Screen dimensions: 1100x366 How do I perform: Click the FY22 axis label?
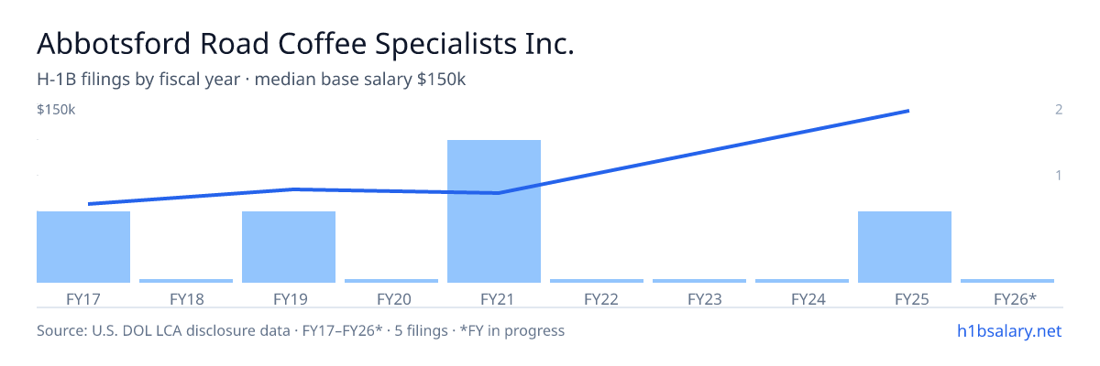pyautogui.click(x=597, y=298)
